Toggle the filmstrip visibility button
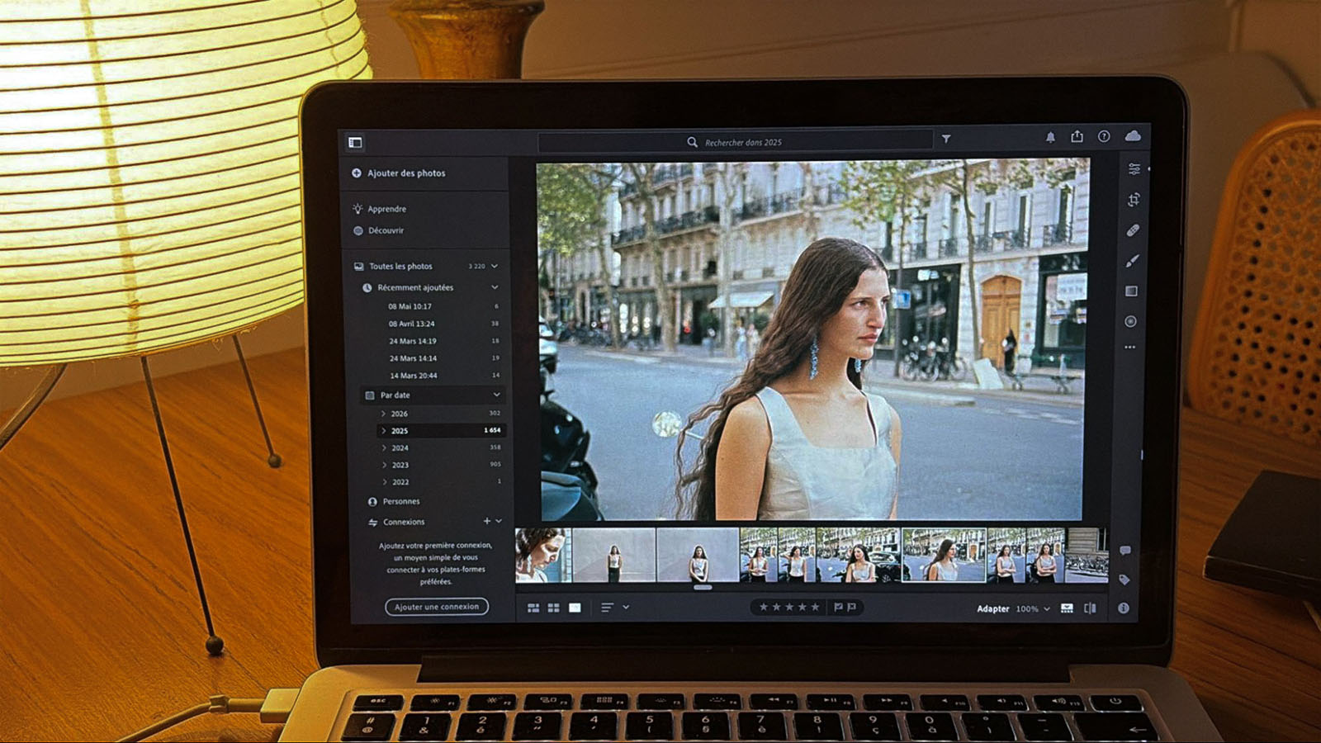The height and width of the screenshot is (743, 1321). [1067, 608]
